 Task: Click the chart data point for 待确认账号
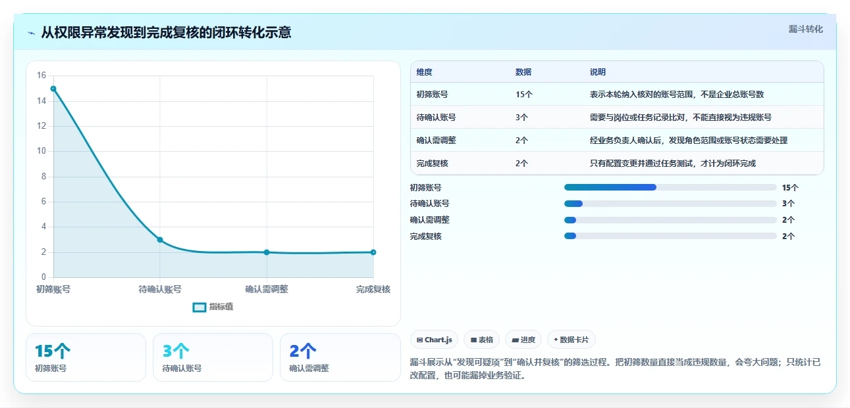point(160,240)
